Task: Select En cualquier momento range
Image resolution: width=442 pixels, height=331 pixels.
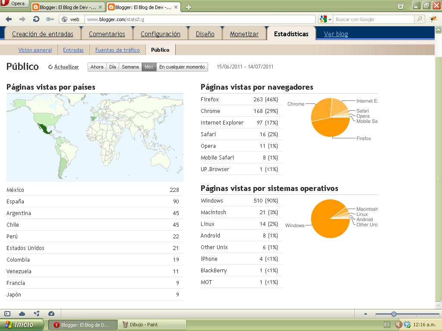Action: 182,67
